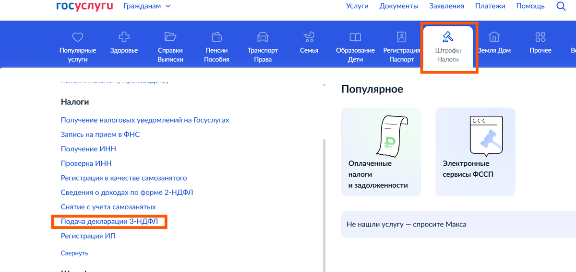Select the ID card icon for Регистрация Паспорт
Image resolution: width=576 pixels, height=272 pixels.
(x=402, y=37)
